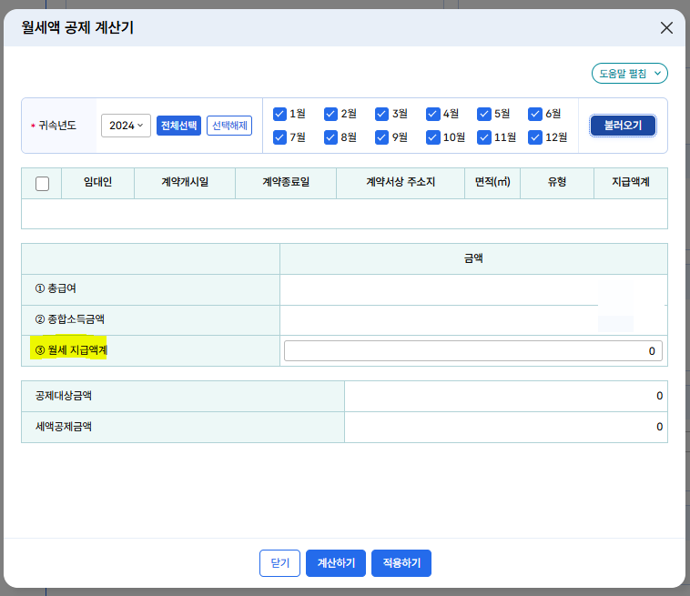This screenshot has width=690, height=596.
Task: Click the 적용하기 apply button
Action: [x=401, y=563]
